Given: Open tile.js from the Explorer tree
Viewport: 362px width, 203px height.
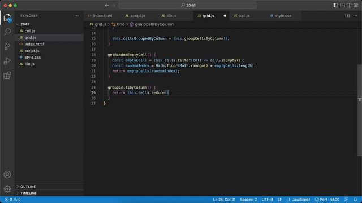Looking at the screenshot, I should tap(29, 64).
